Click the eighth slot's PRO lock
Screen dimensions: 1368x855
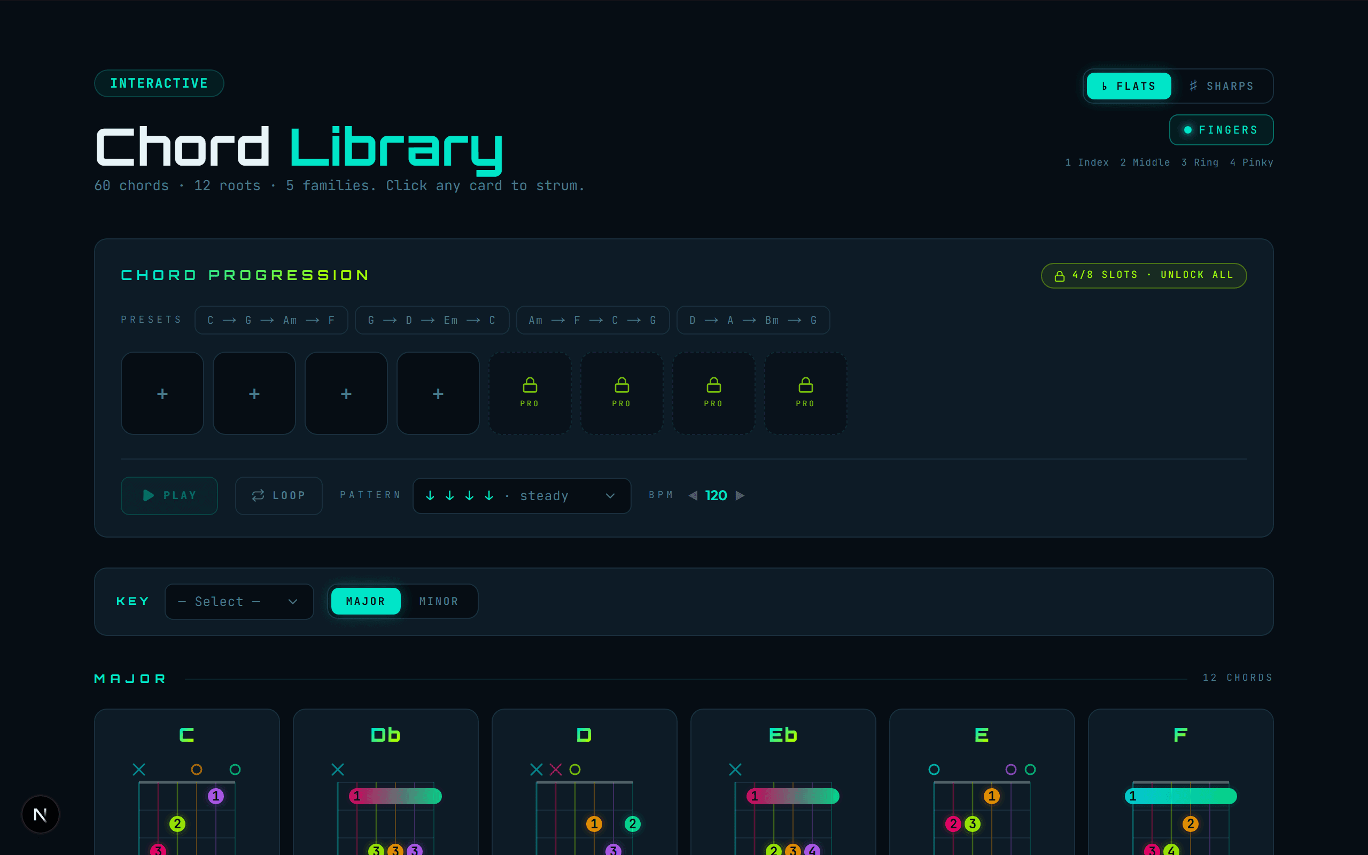(805, 394)
